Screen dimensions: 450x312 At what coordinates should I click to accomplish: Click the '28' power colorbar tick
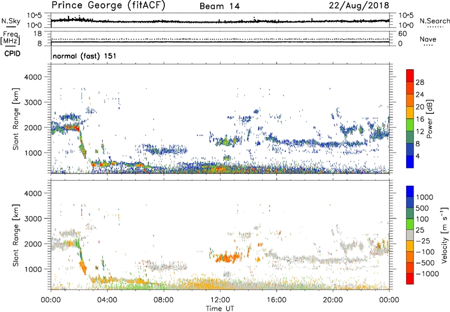point(420,82)
